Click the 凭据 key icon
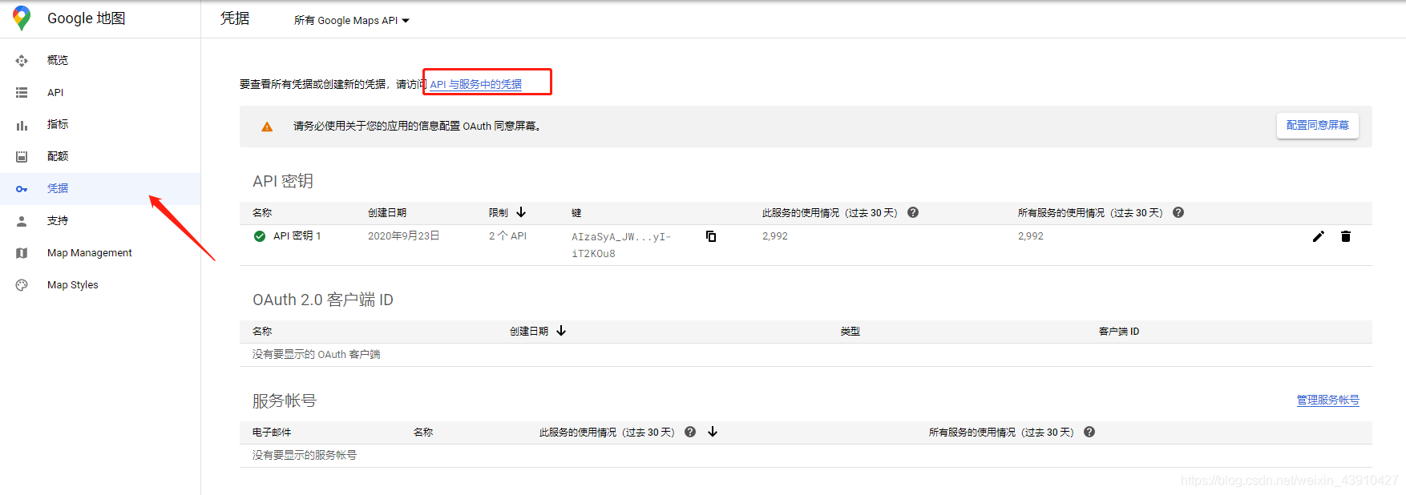Screen dimensions: 1406x495 pos(22,189)
